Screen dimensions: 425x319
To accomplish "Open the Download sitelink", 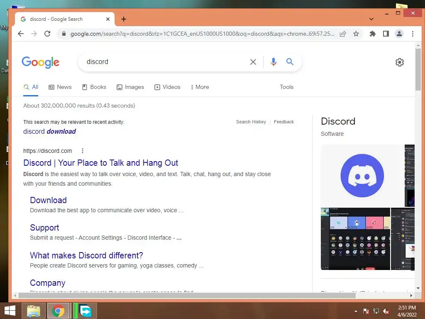I will pyautogui.click(x=48, y=200).
